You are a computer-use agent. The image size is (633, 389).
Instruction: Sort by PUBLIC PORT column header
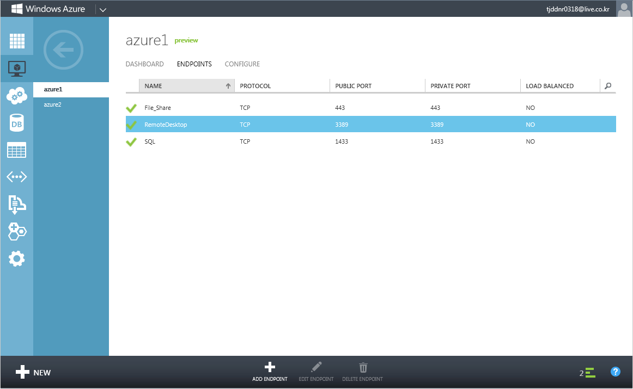[377, 86]
